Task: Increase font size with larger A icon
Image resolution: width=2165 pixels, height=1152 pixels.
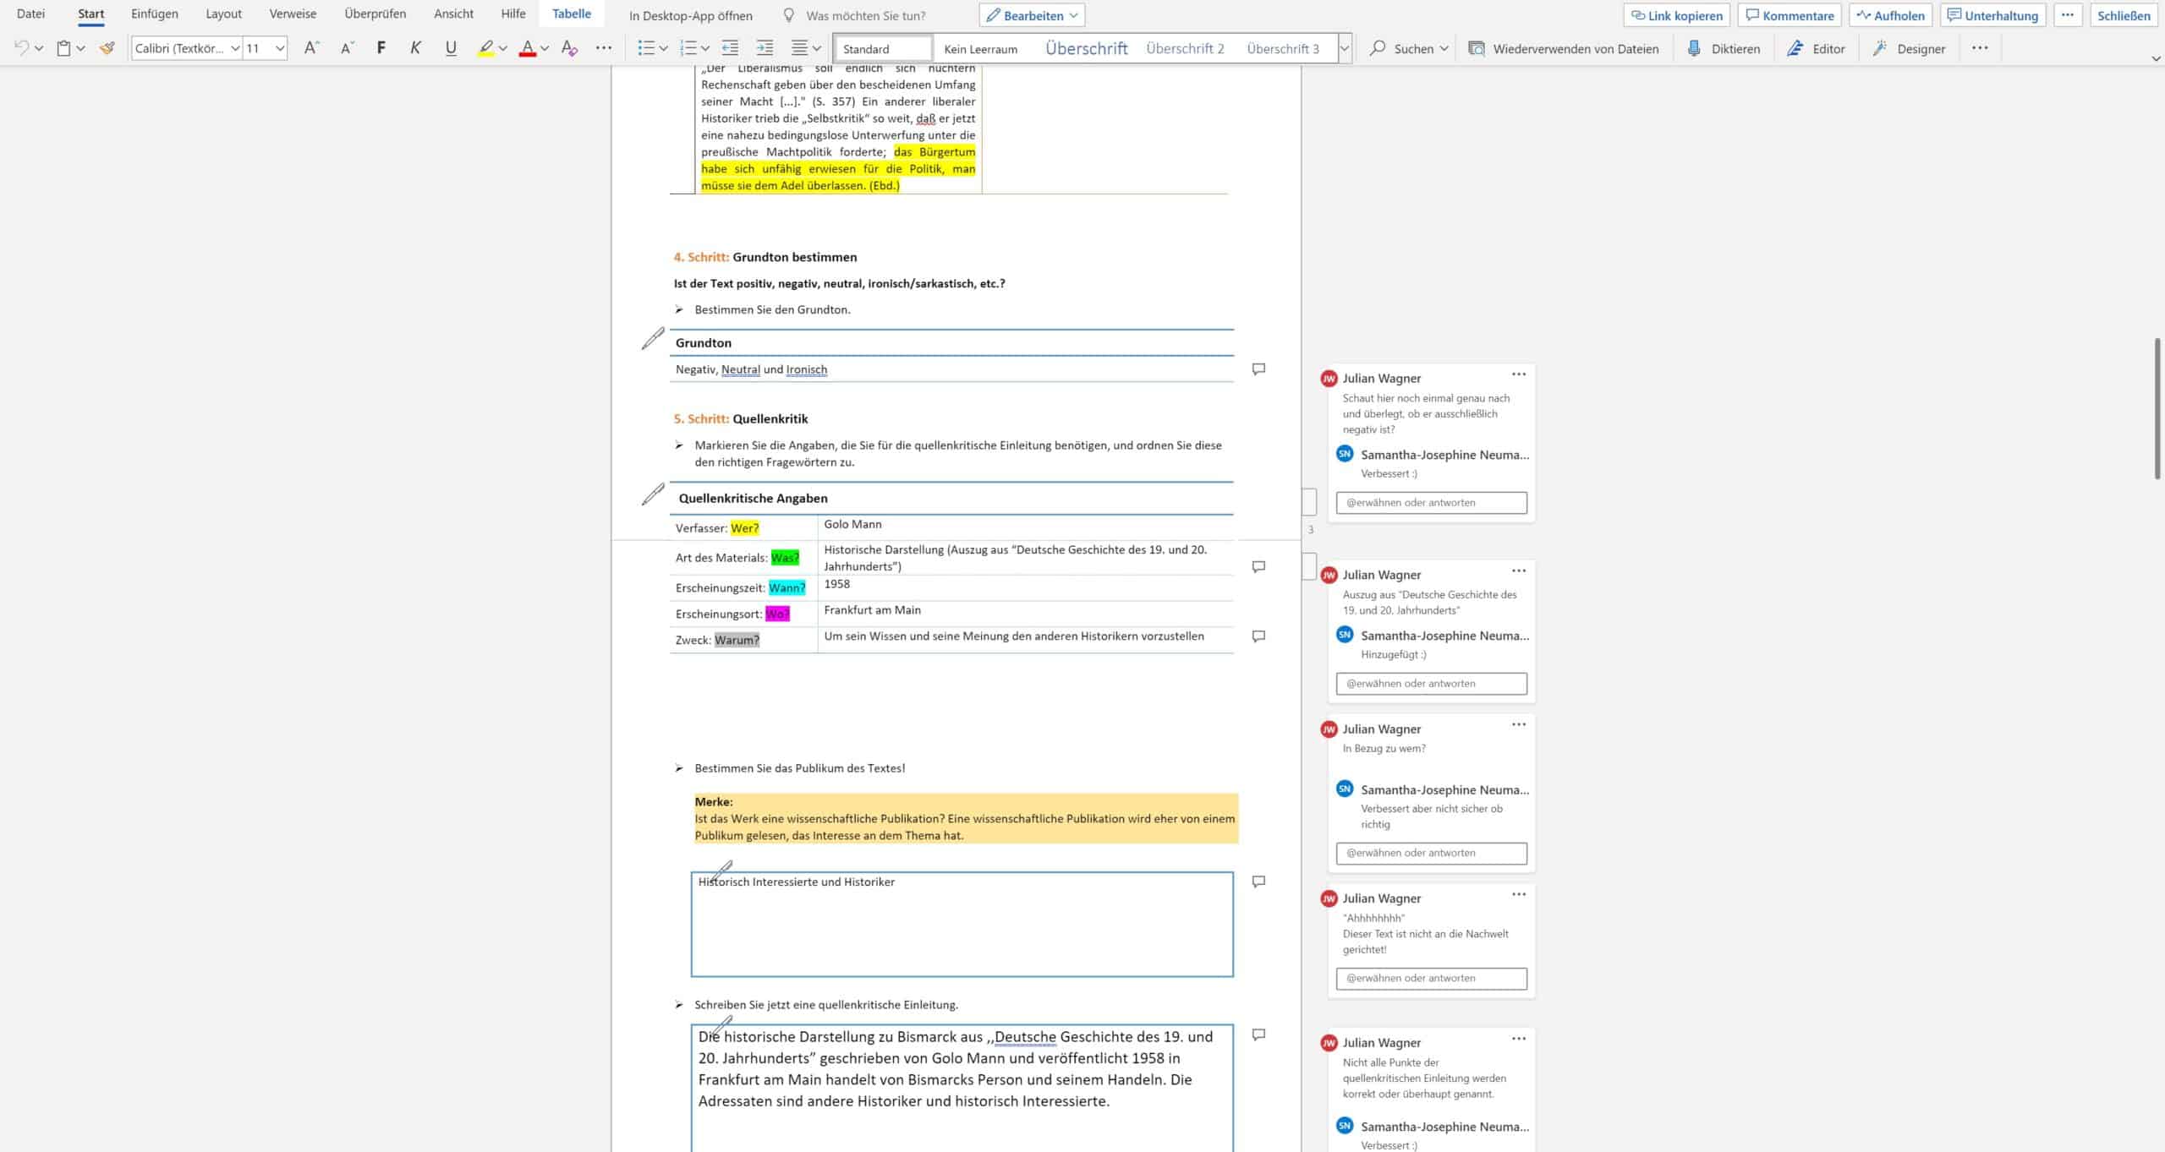Action: pos(311,48)
